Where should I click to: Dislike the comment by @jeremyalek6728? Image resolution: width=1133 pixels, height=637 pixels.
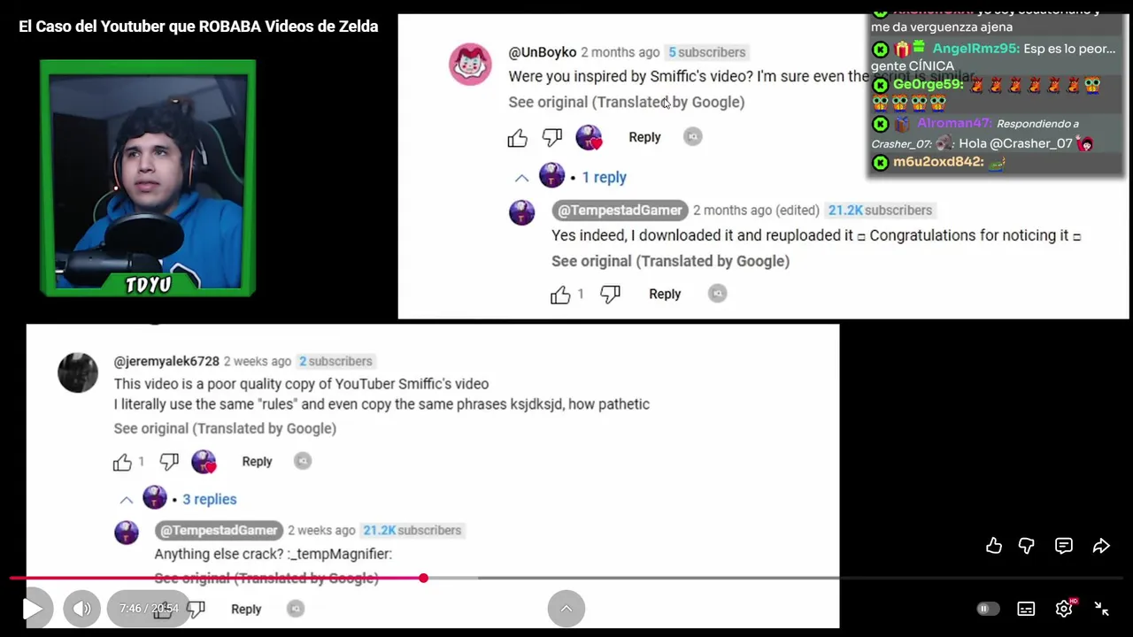coord(169,461)
